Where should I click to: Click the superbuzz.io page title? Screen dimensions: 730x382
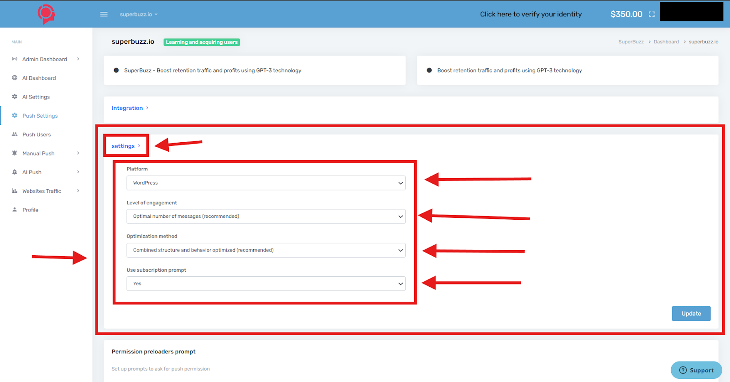tap(133, 41)
